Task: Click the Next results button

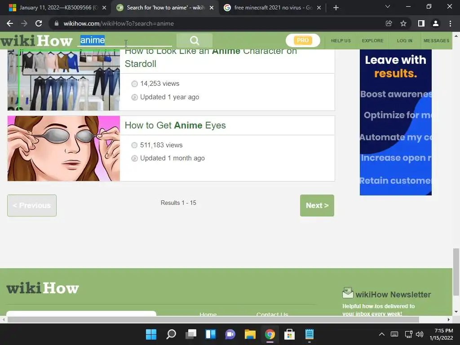Action: tap(317, 205)
